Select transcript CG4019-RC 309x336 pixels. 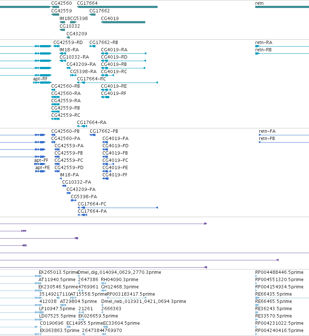point(114,72)
